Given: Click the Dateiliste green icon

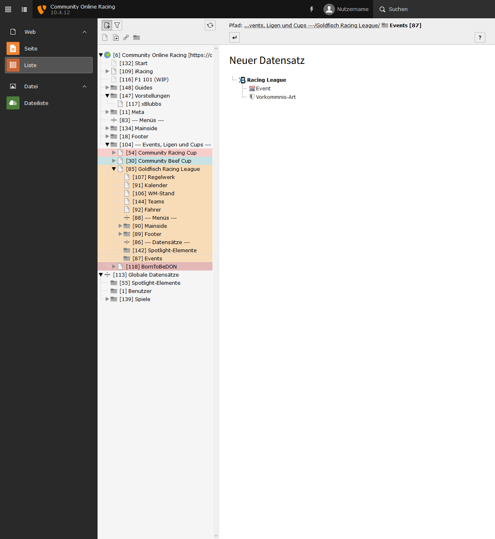Looking at the screenshot, I should click(x=13, y=103).
